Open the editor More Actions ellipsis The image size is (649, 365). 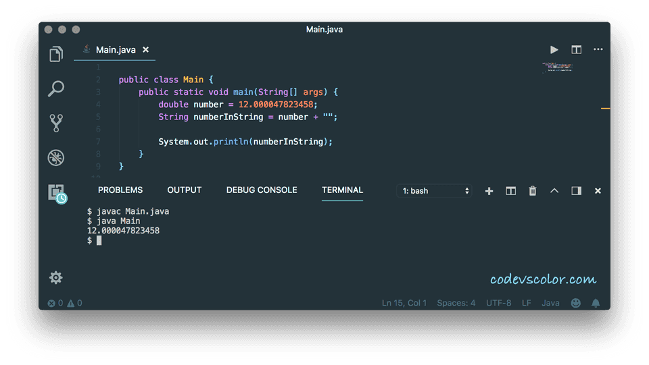coord(598,49)
